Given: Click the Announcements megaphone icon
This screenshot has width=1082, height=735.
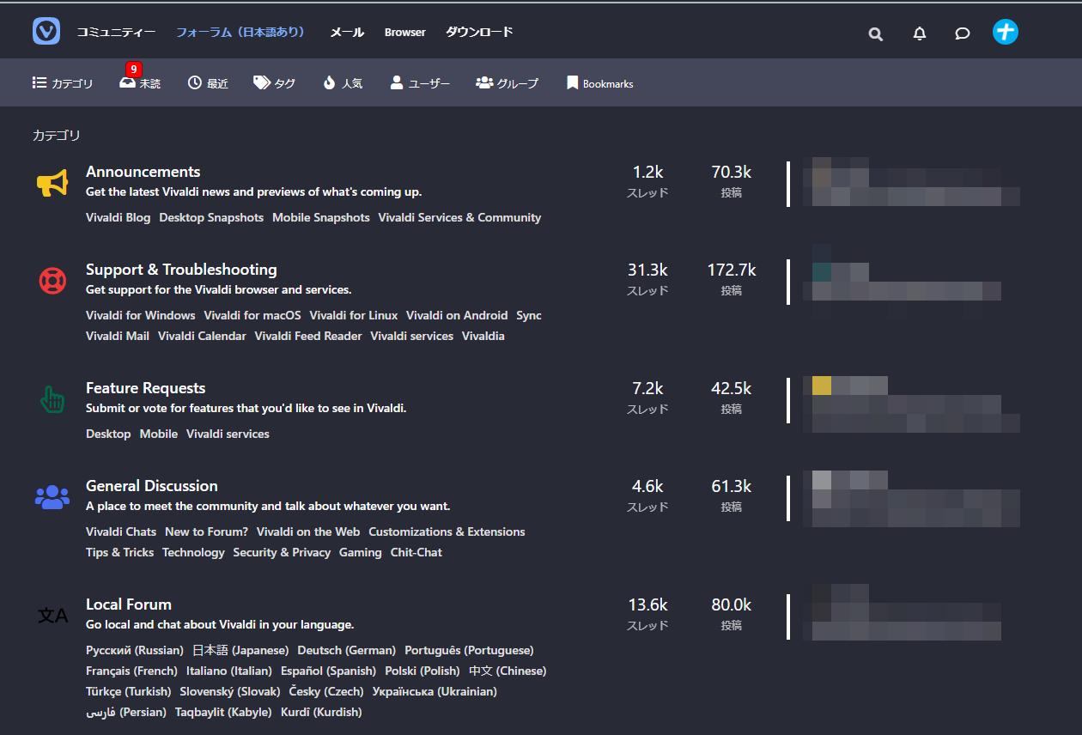Looking at the screenshot, I should coord(52,183).
